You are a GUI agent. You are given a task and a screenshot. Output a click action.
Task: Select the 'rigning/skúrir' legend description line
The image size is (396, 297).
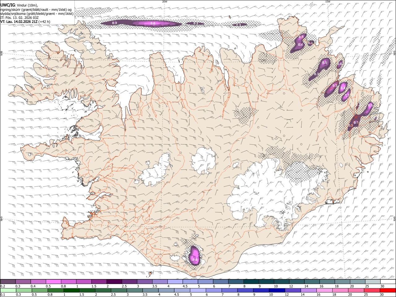[x=36, y=10]
